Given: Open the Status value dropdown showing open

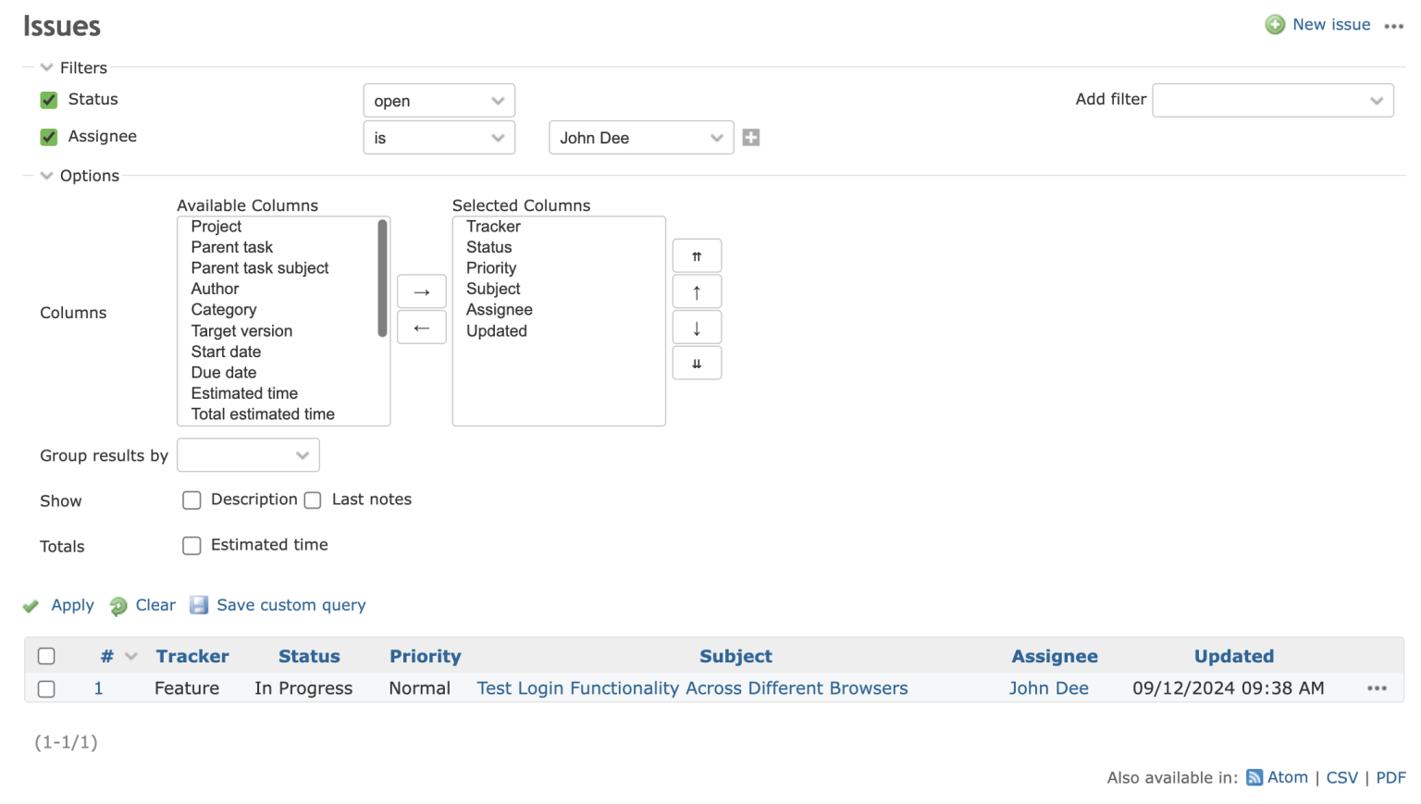Looking at the screenshot, I should 439,100.
